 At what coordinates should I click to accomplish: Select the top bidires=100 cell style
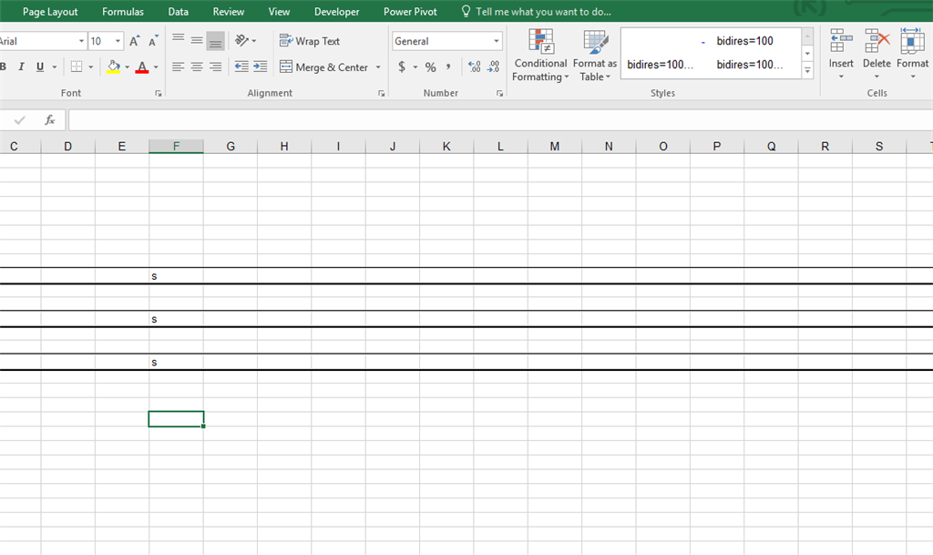coord(744,41)
